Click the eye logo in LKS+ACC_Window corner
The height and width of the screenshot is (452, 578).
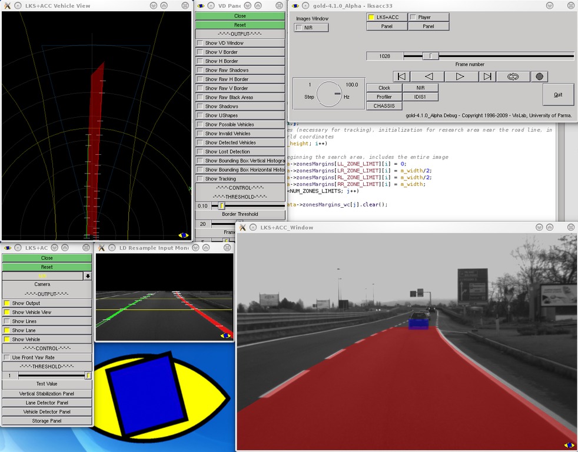tap(569, 445)
